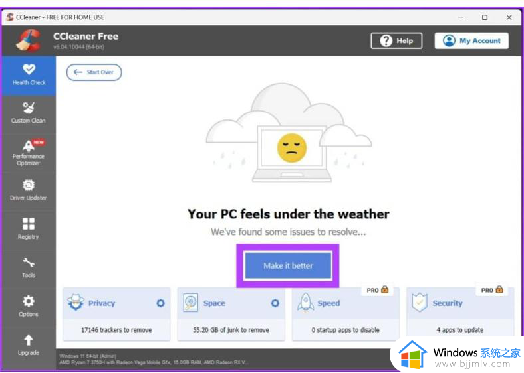Click the Space card title
524x373 pixels.
point(214,303)
